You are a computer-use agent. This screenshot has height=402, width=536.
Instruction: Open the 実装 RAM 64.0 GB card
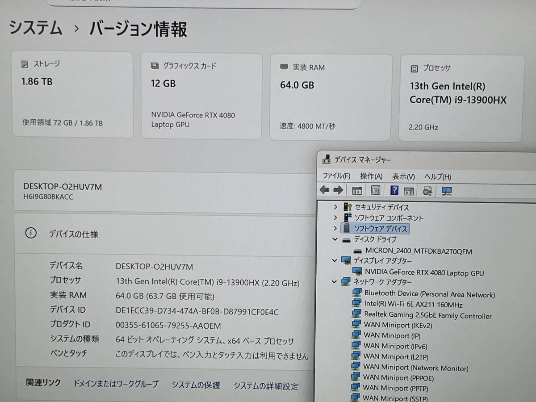click(331, 97)
